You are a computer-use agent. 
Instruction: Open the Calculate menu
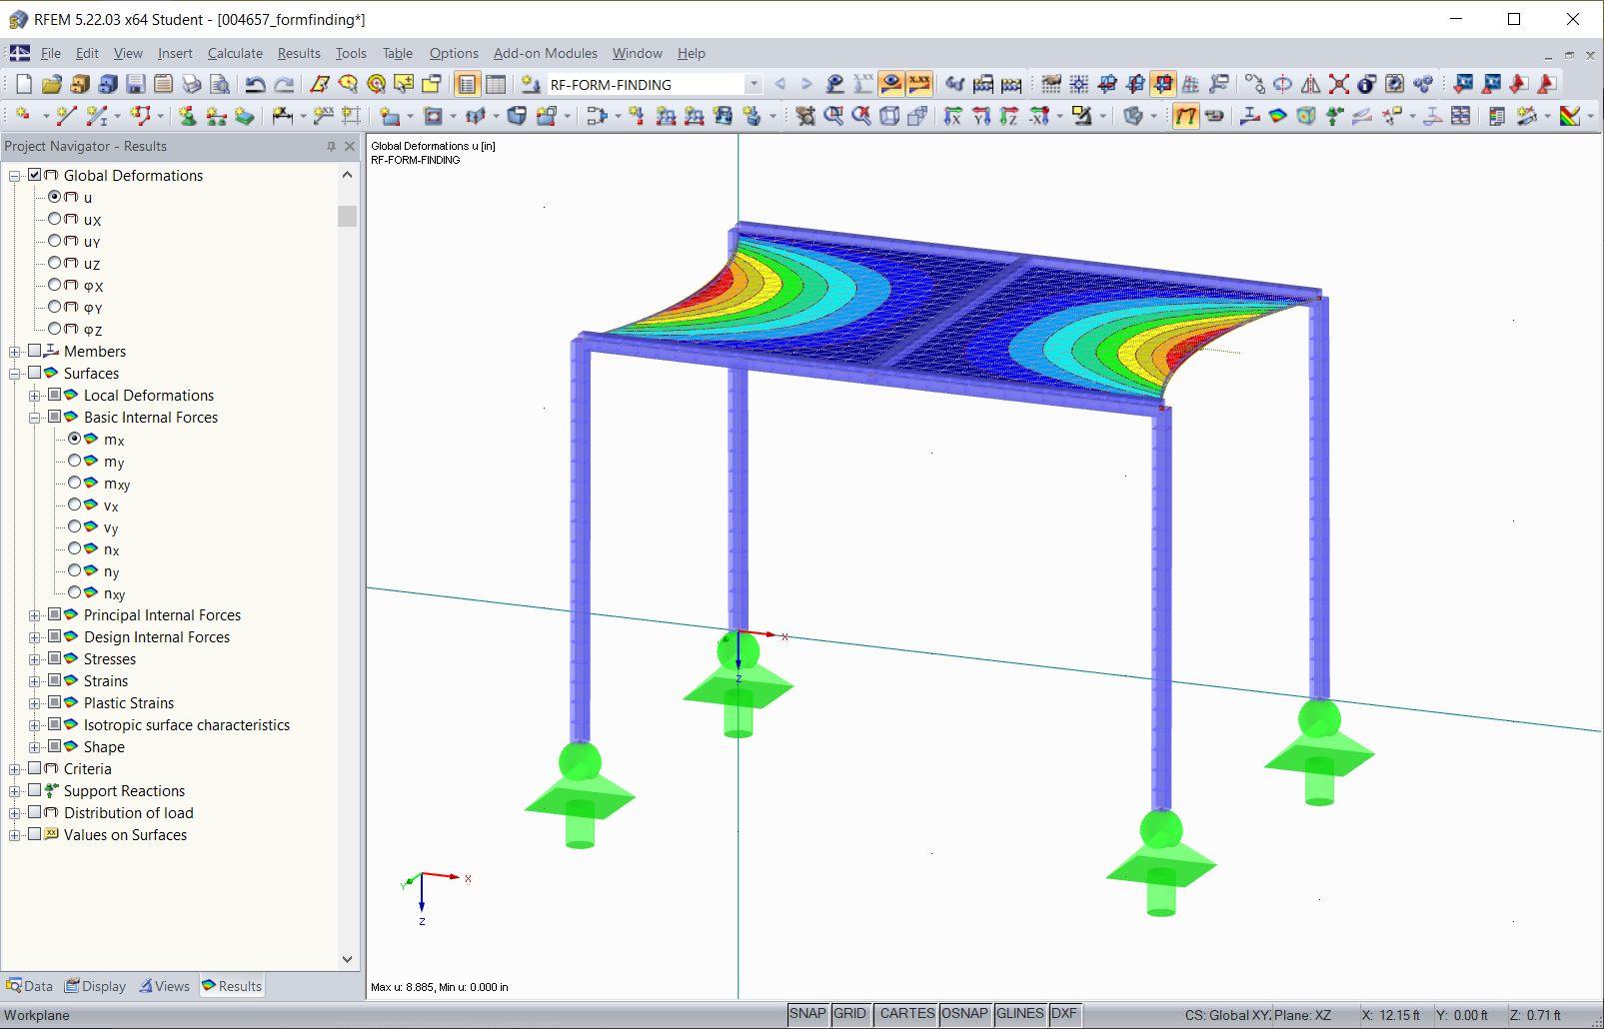pos(235,54)
